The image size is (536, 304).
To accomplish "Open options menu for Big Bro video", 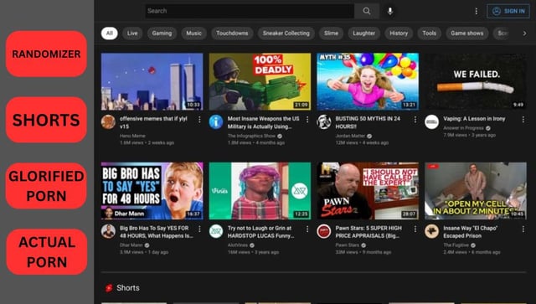I will 199,229.
